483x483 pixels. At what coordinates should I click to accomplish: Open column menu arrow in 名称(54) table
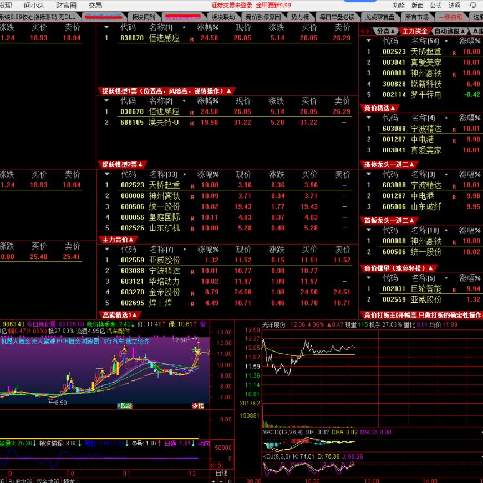tap(368, 40)
